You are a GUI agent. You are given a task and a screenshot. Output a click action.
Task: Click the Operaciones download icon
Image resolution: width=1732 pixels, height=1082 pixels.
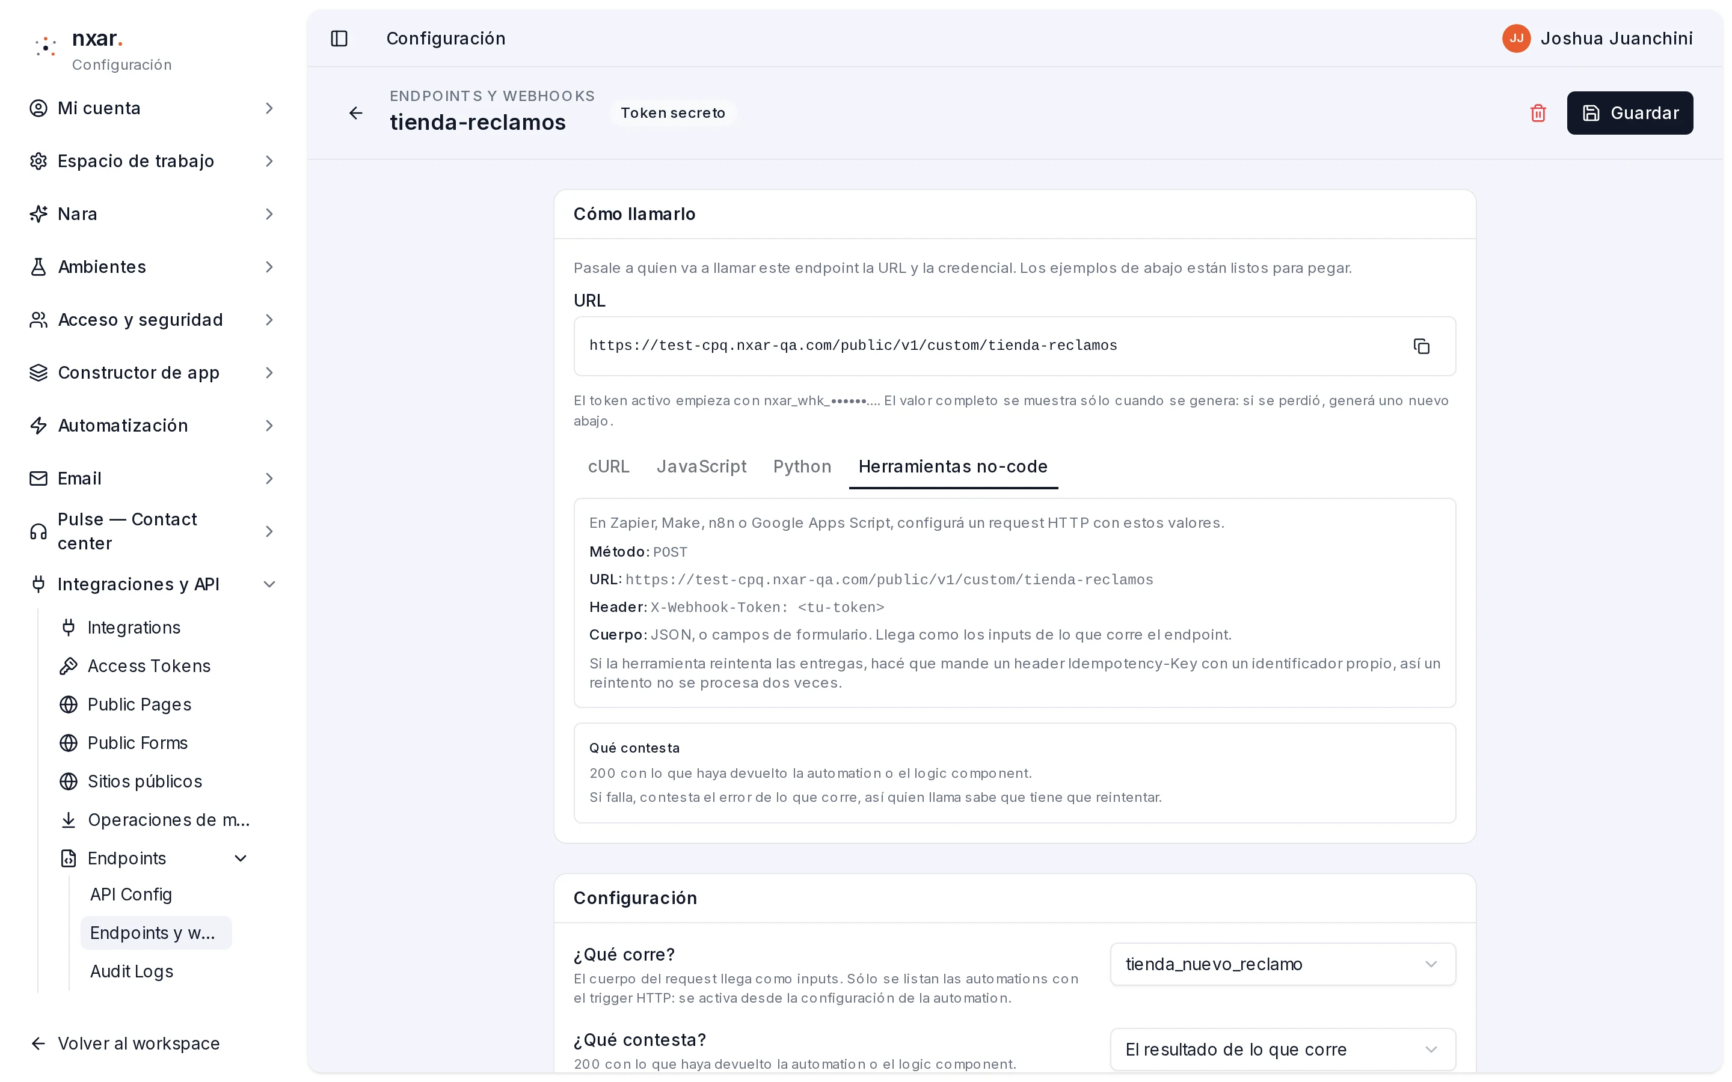[x=69, y=820]
